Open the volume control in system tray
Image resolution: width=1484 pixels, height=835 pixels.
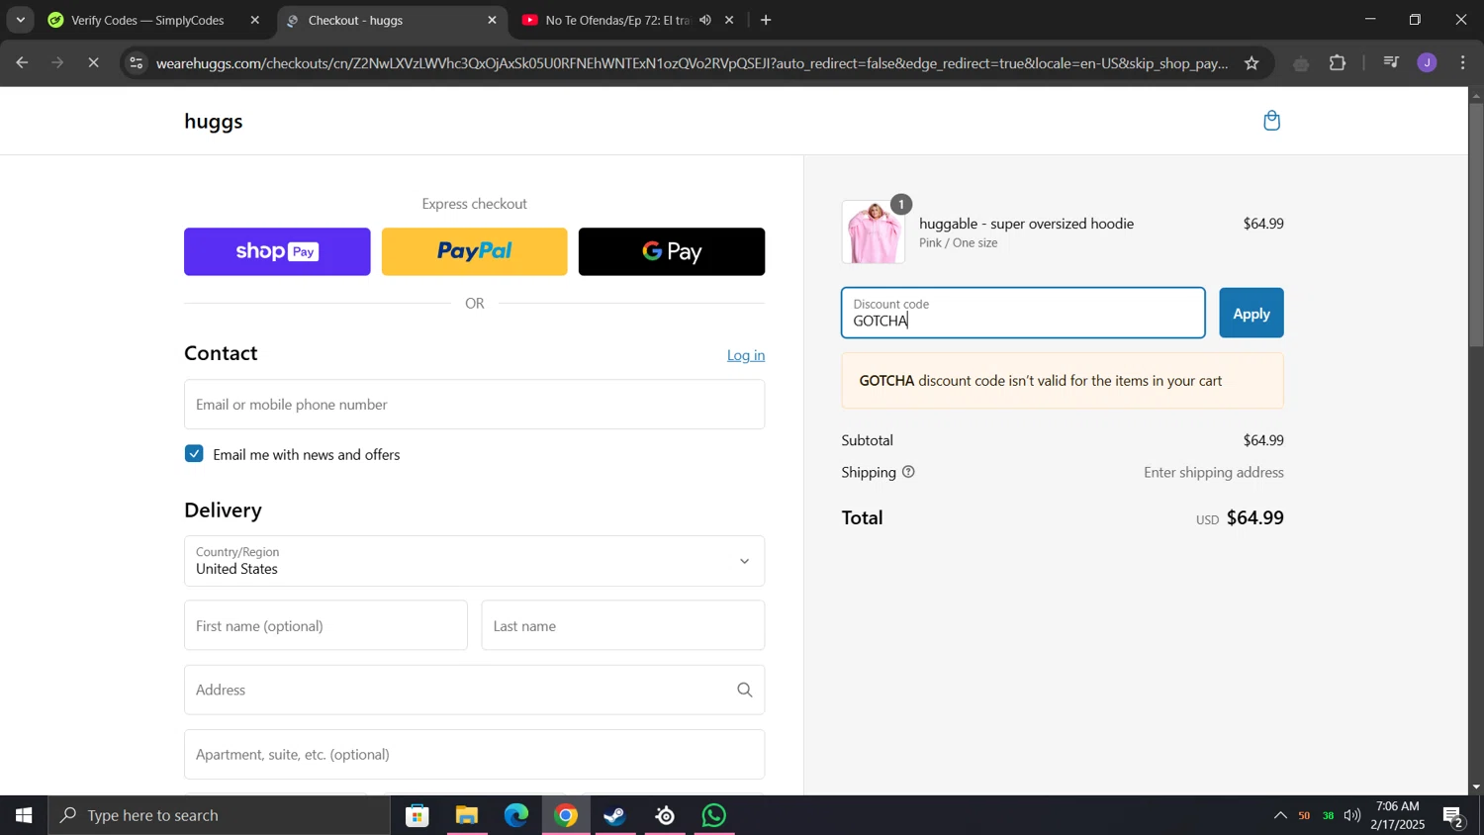click(x=1352, y=815)
